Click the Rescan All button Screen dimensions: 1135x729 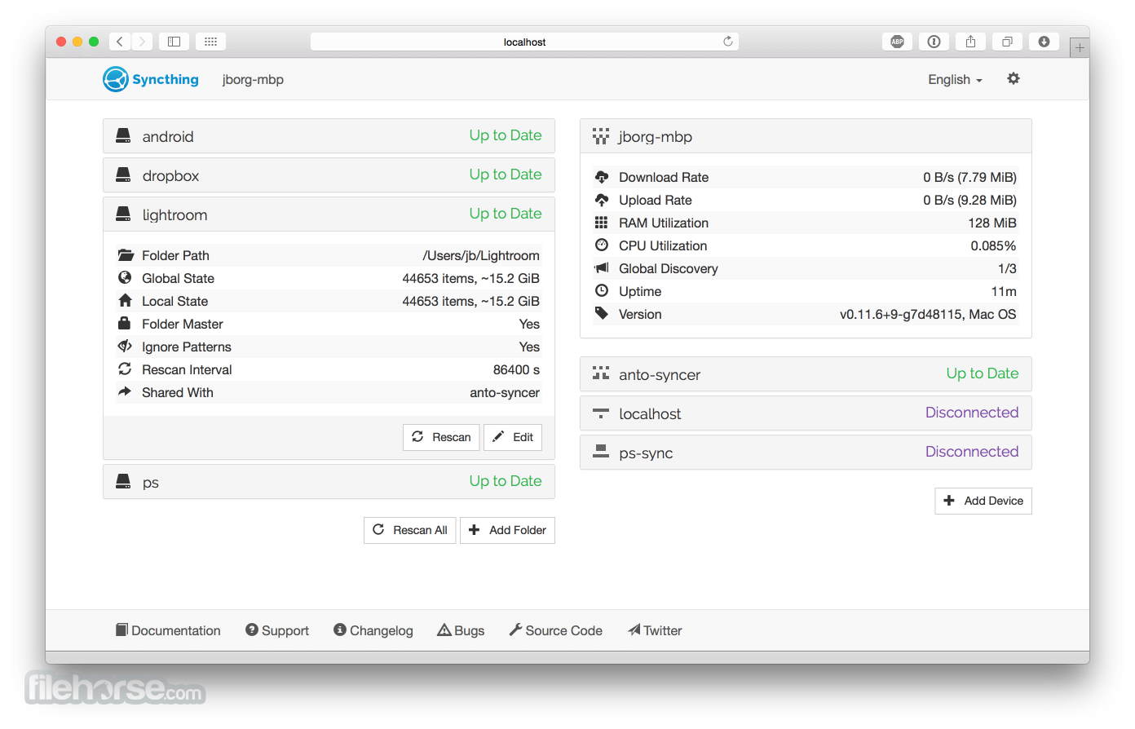click(x=410, y=530)
